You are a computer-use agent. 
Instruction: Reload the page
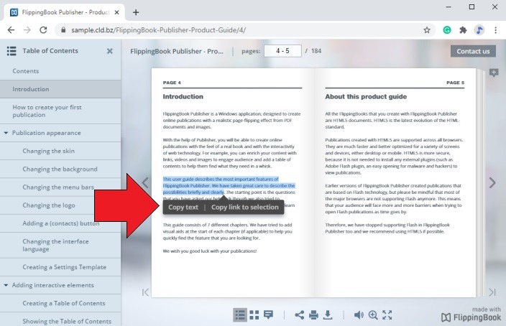pos(43,30)
